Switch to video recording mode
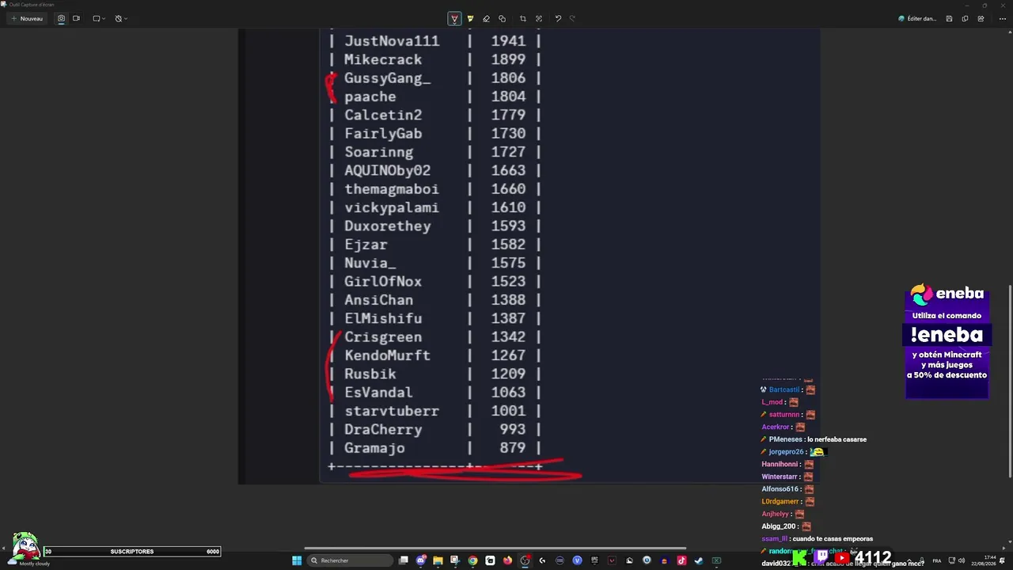 [76, 18]
